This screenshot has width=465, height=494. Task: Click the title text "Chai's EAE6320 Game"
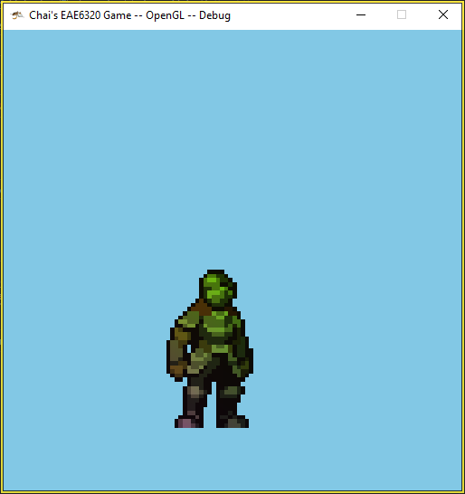click(x=81, y=15)
